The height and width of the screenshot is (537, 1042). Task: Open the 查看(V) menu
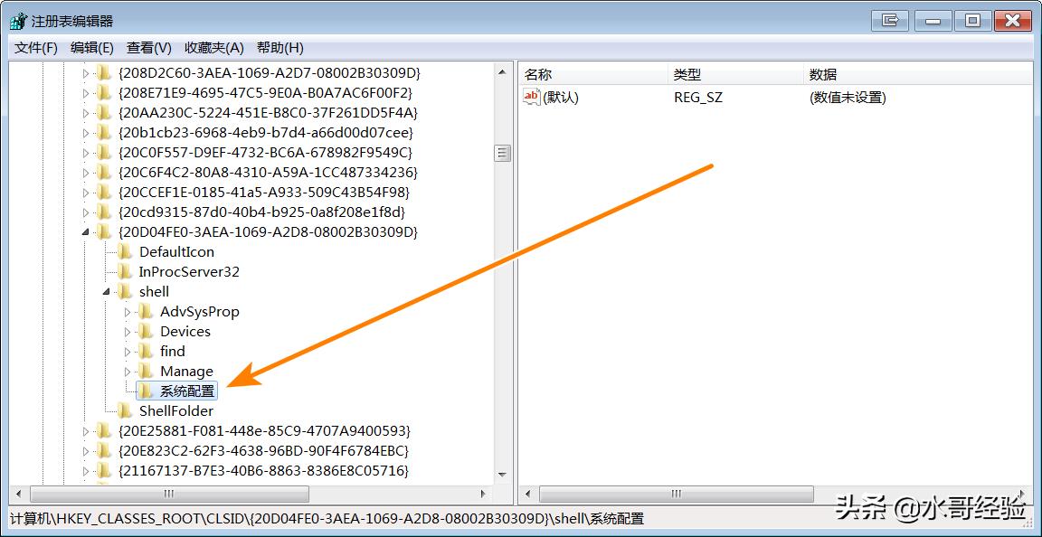(149, 48)
